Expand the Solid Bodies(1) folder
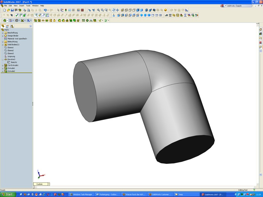 tap(3, 45)
